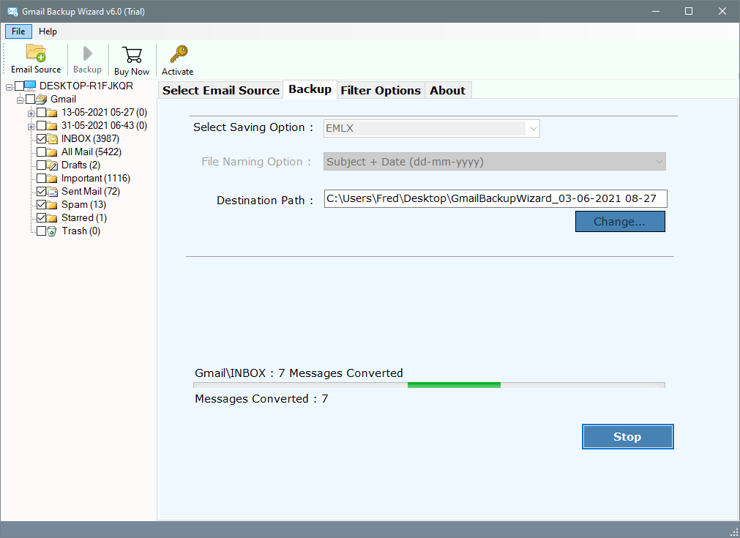Click the 31-05-2021 06-43 folder icon
The height and width of the screenshot is (538, 740).
pos(52,126)
